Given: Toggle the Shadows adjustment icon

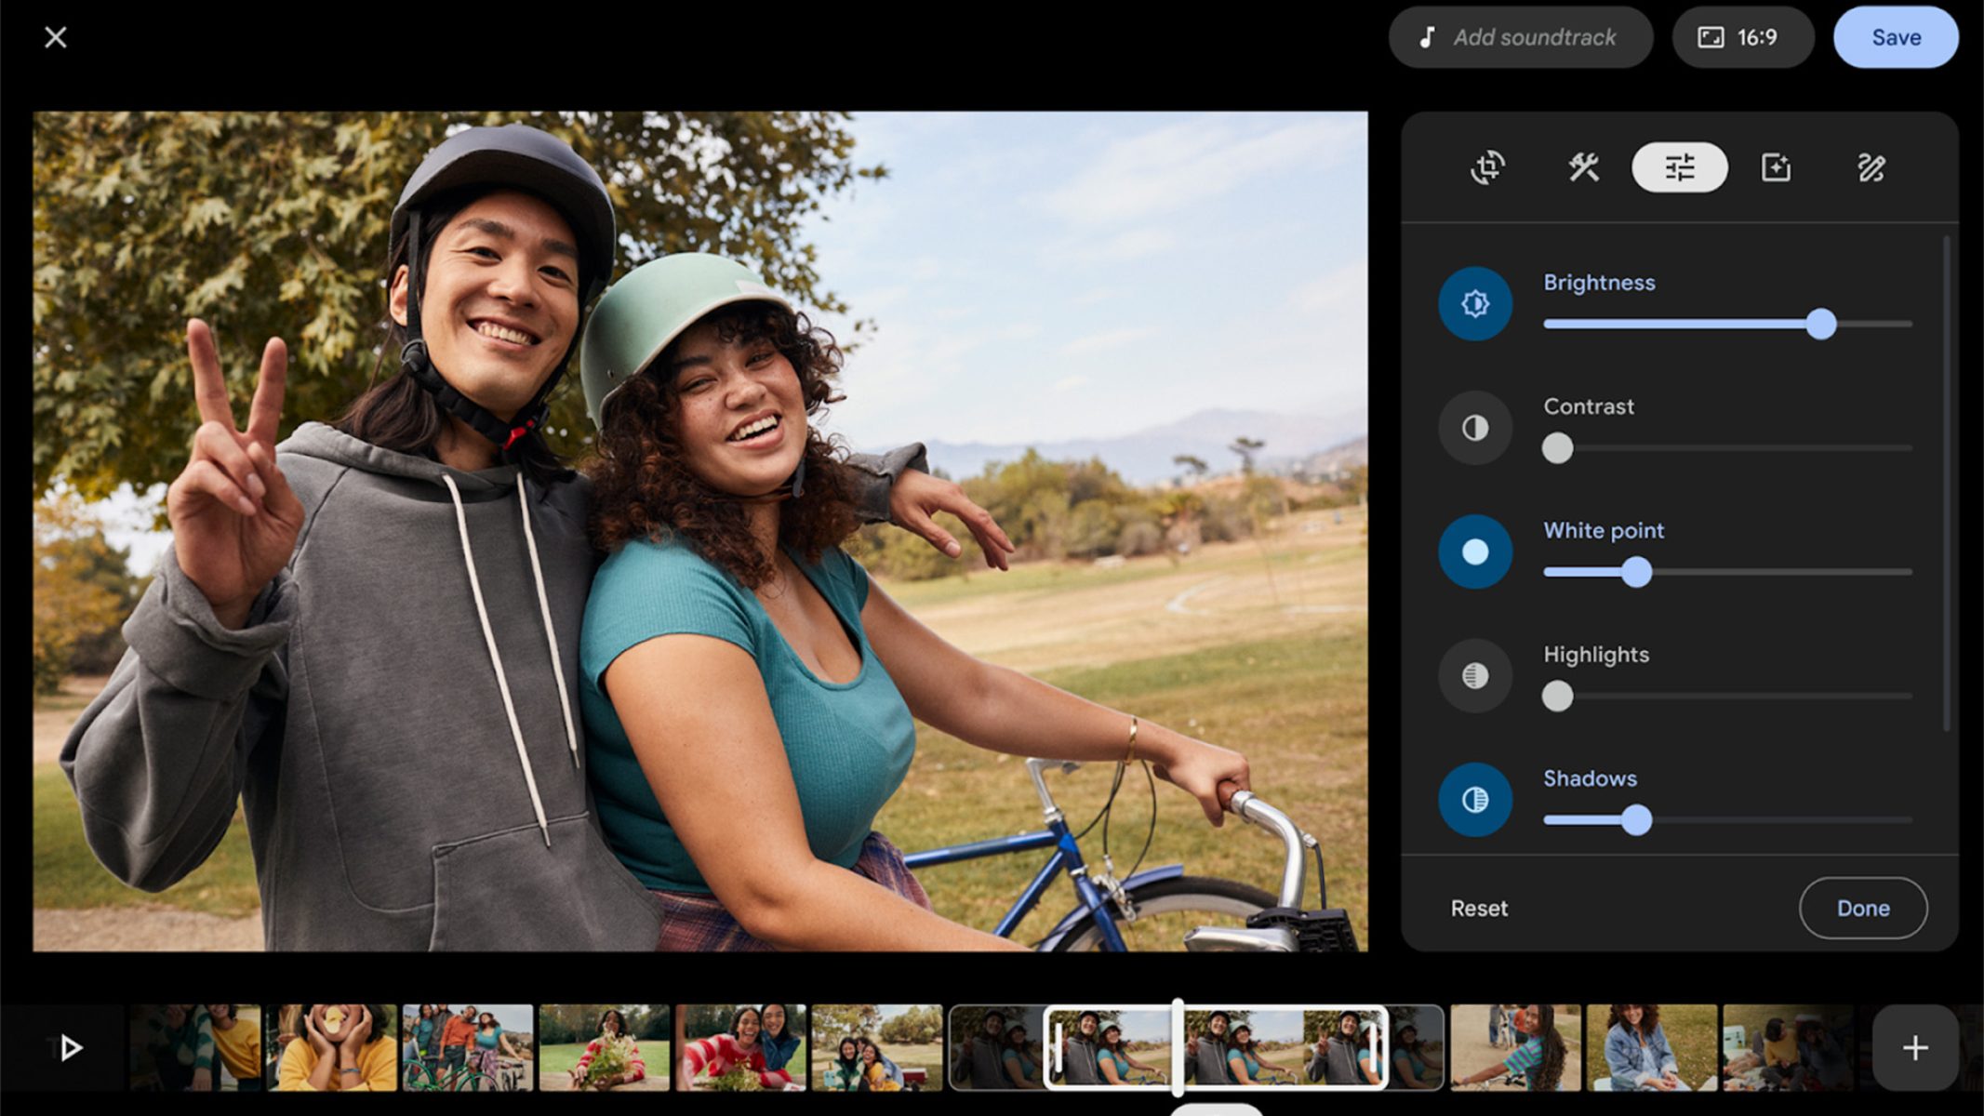Looking at the screenshot, I should pos(1474,799).
